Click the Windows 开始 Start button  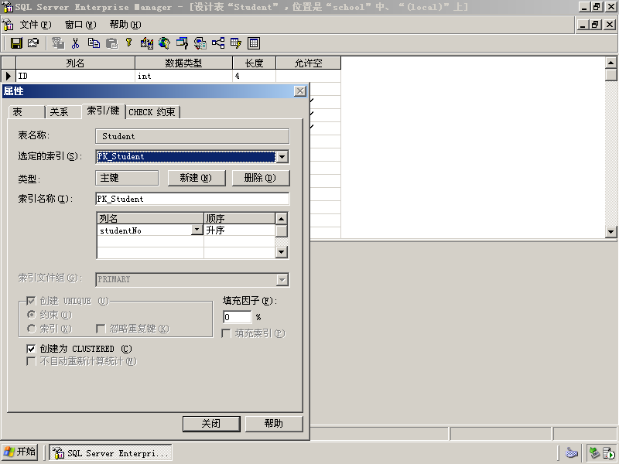[x=20, y=452]
